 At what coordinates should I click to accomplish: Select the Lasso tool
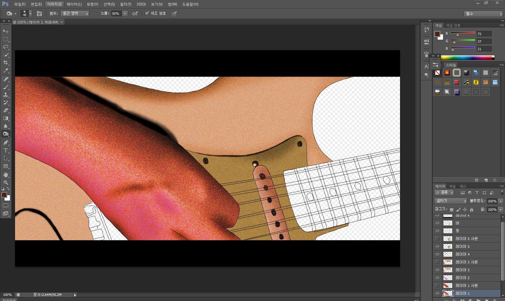[x=6, y=47]
